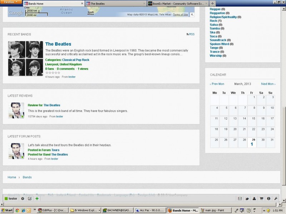Open the mail envelope icon in bottom toolbar

[x=240, y=199]
